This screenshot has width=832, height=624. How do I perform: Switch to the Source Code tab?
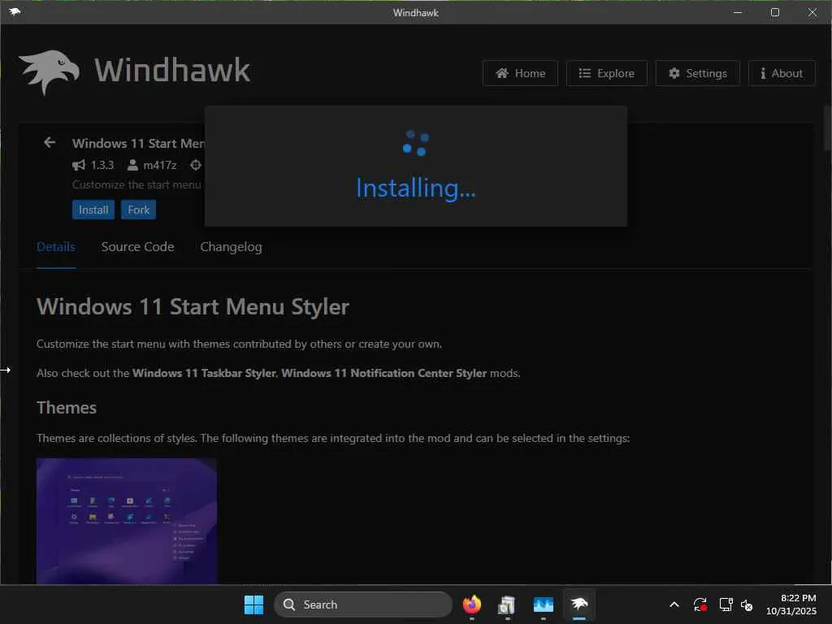pyautogui.click(x=137, y=247)
